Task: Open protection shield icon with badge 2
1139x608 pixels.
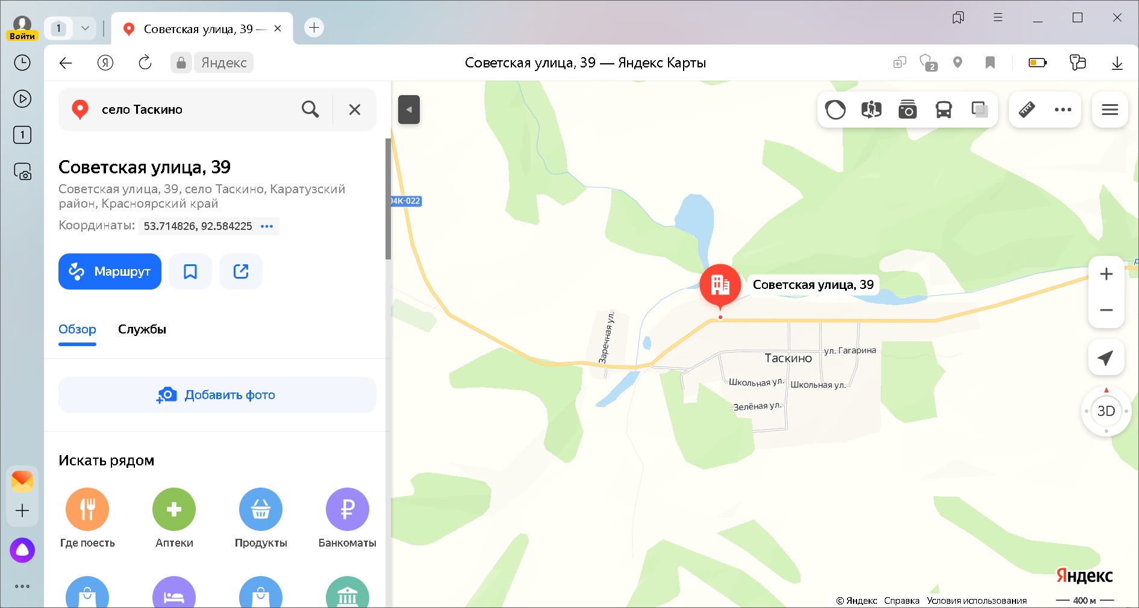Action: click(928, 63)
